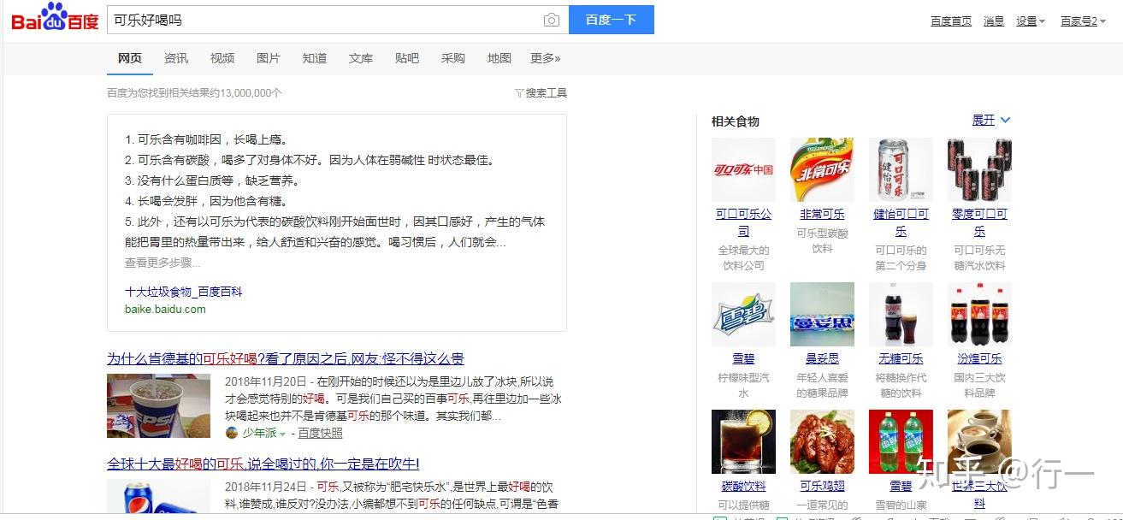Screen dimensions: 1123x520
Task: Open the 可乐鸡翅 dish thumbnail
Action: tap(822, 441)
